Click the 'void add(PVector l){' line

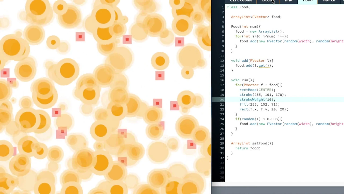(252, 61)
